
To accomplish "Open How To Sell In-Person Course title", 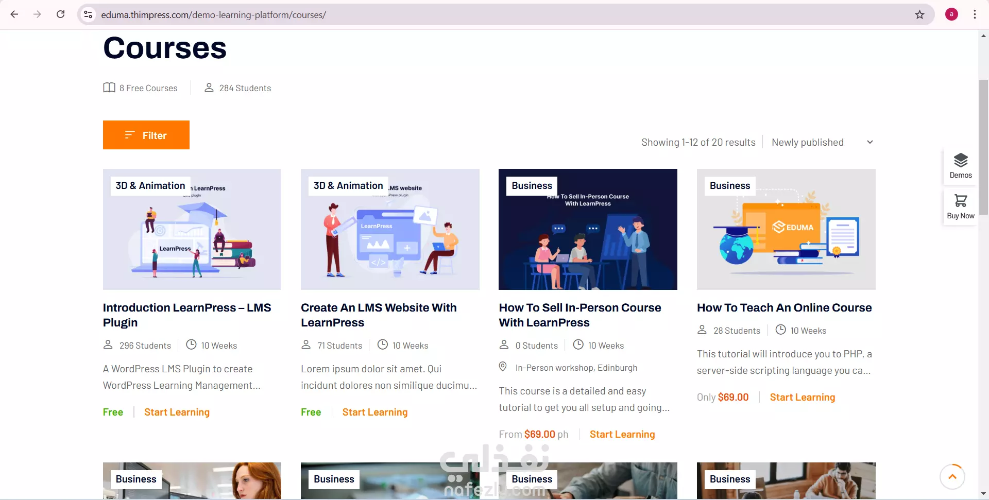I will click(580, 315).
